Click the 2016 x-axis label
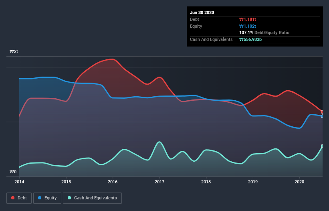 point(113,182)
